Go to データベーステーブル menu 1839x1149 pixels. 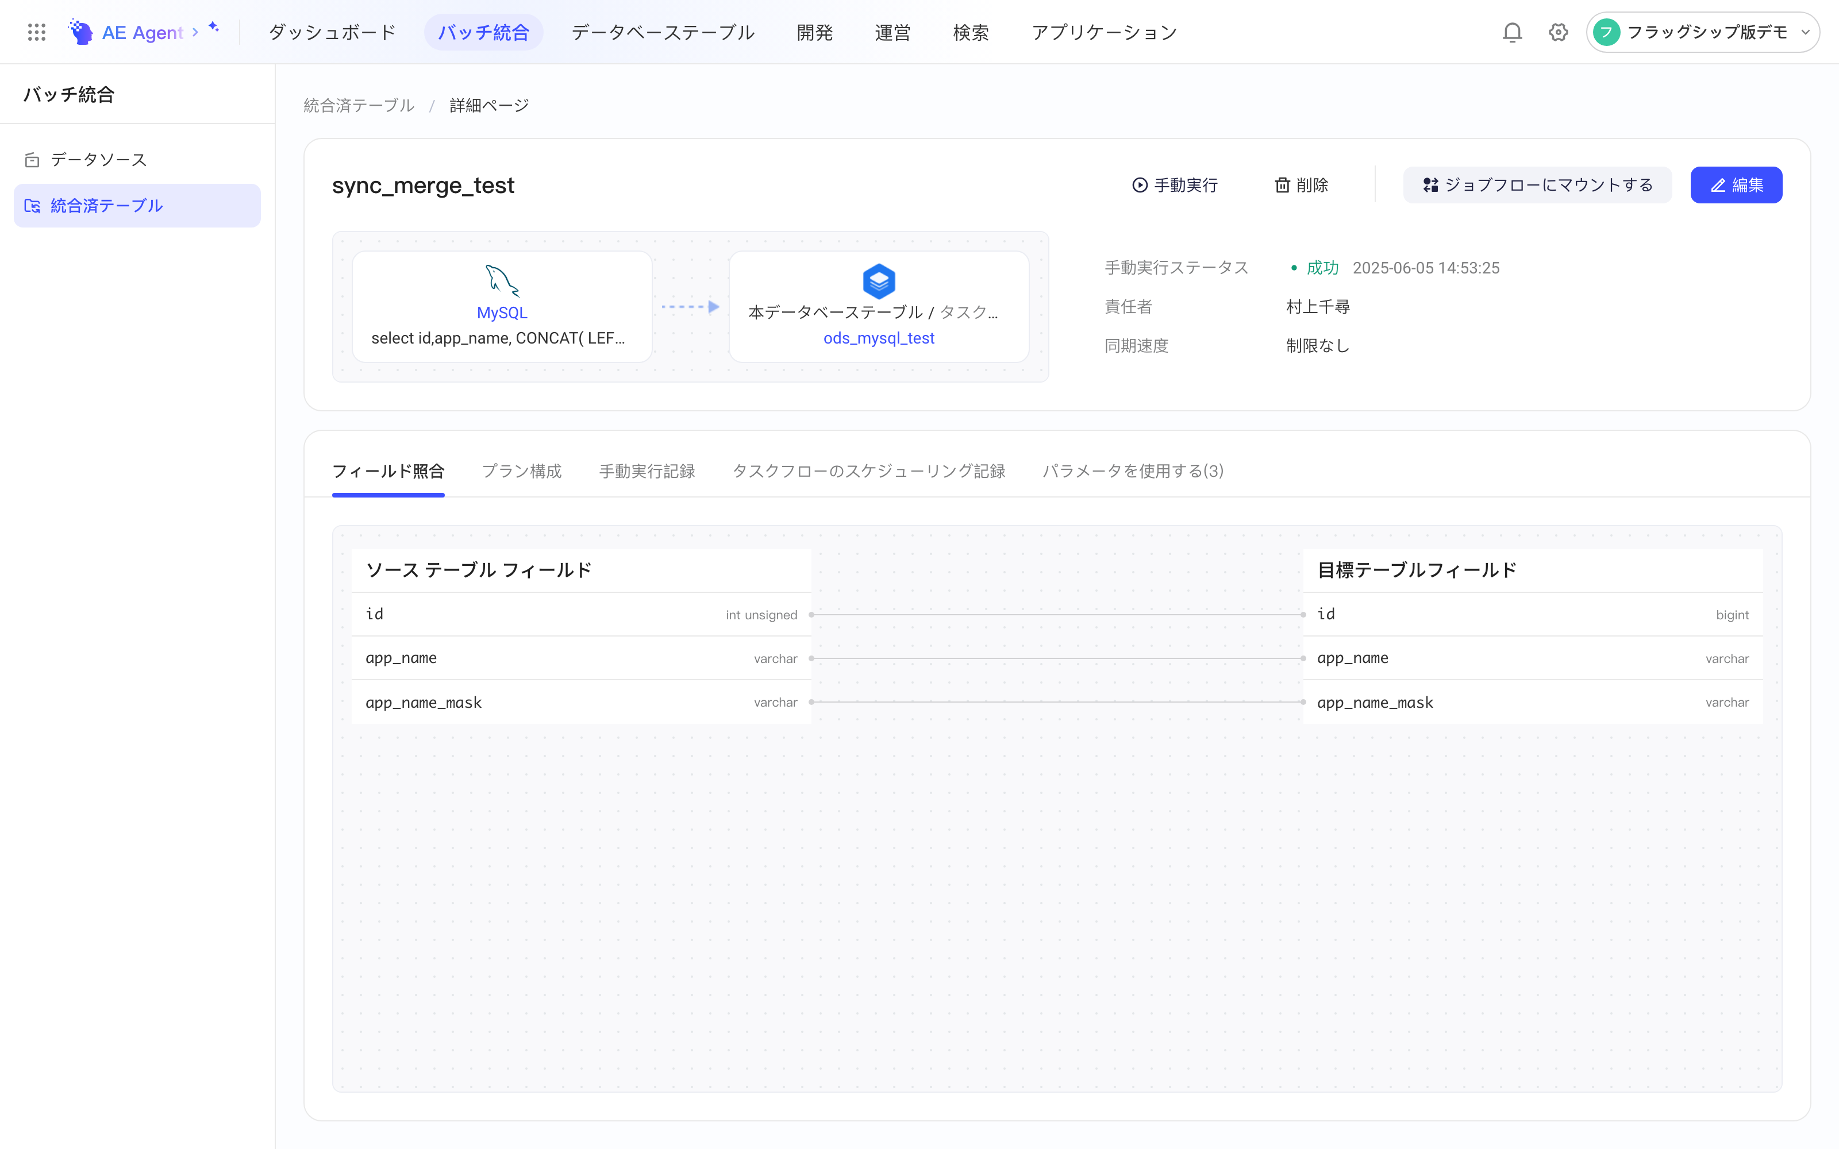[x=663, y=32]
